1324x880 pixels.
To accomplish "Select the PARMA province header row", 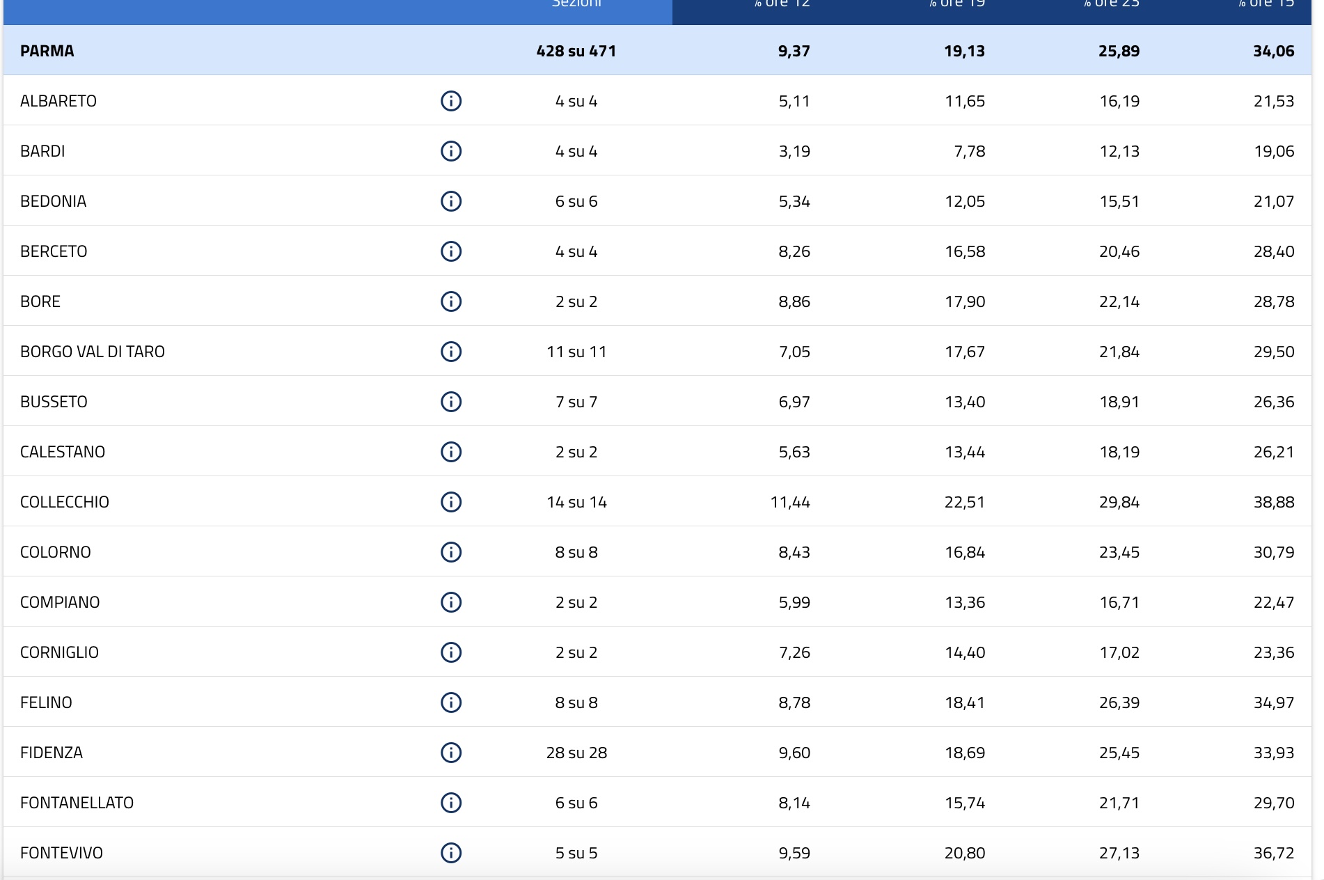I will coord(47,51).
